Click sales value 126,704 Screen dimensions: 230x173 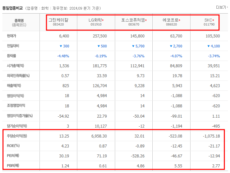pos(100,86)
